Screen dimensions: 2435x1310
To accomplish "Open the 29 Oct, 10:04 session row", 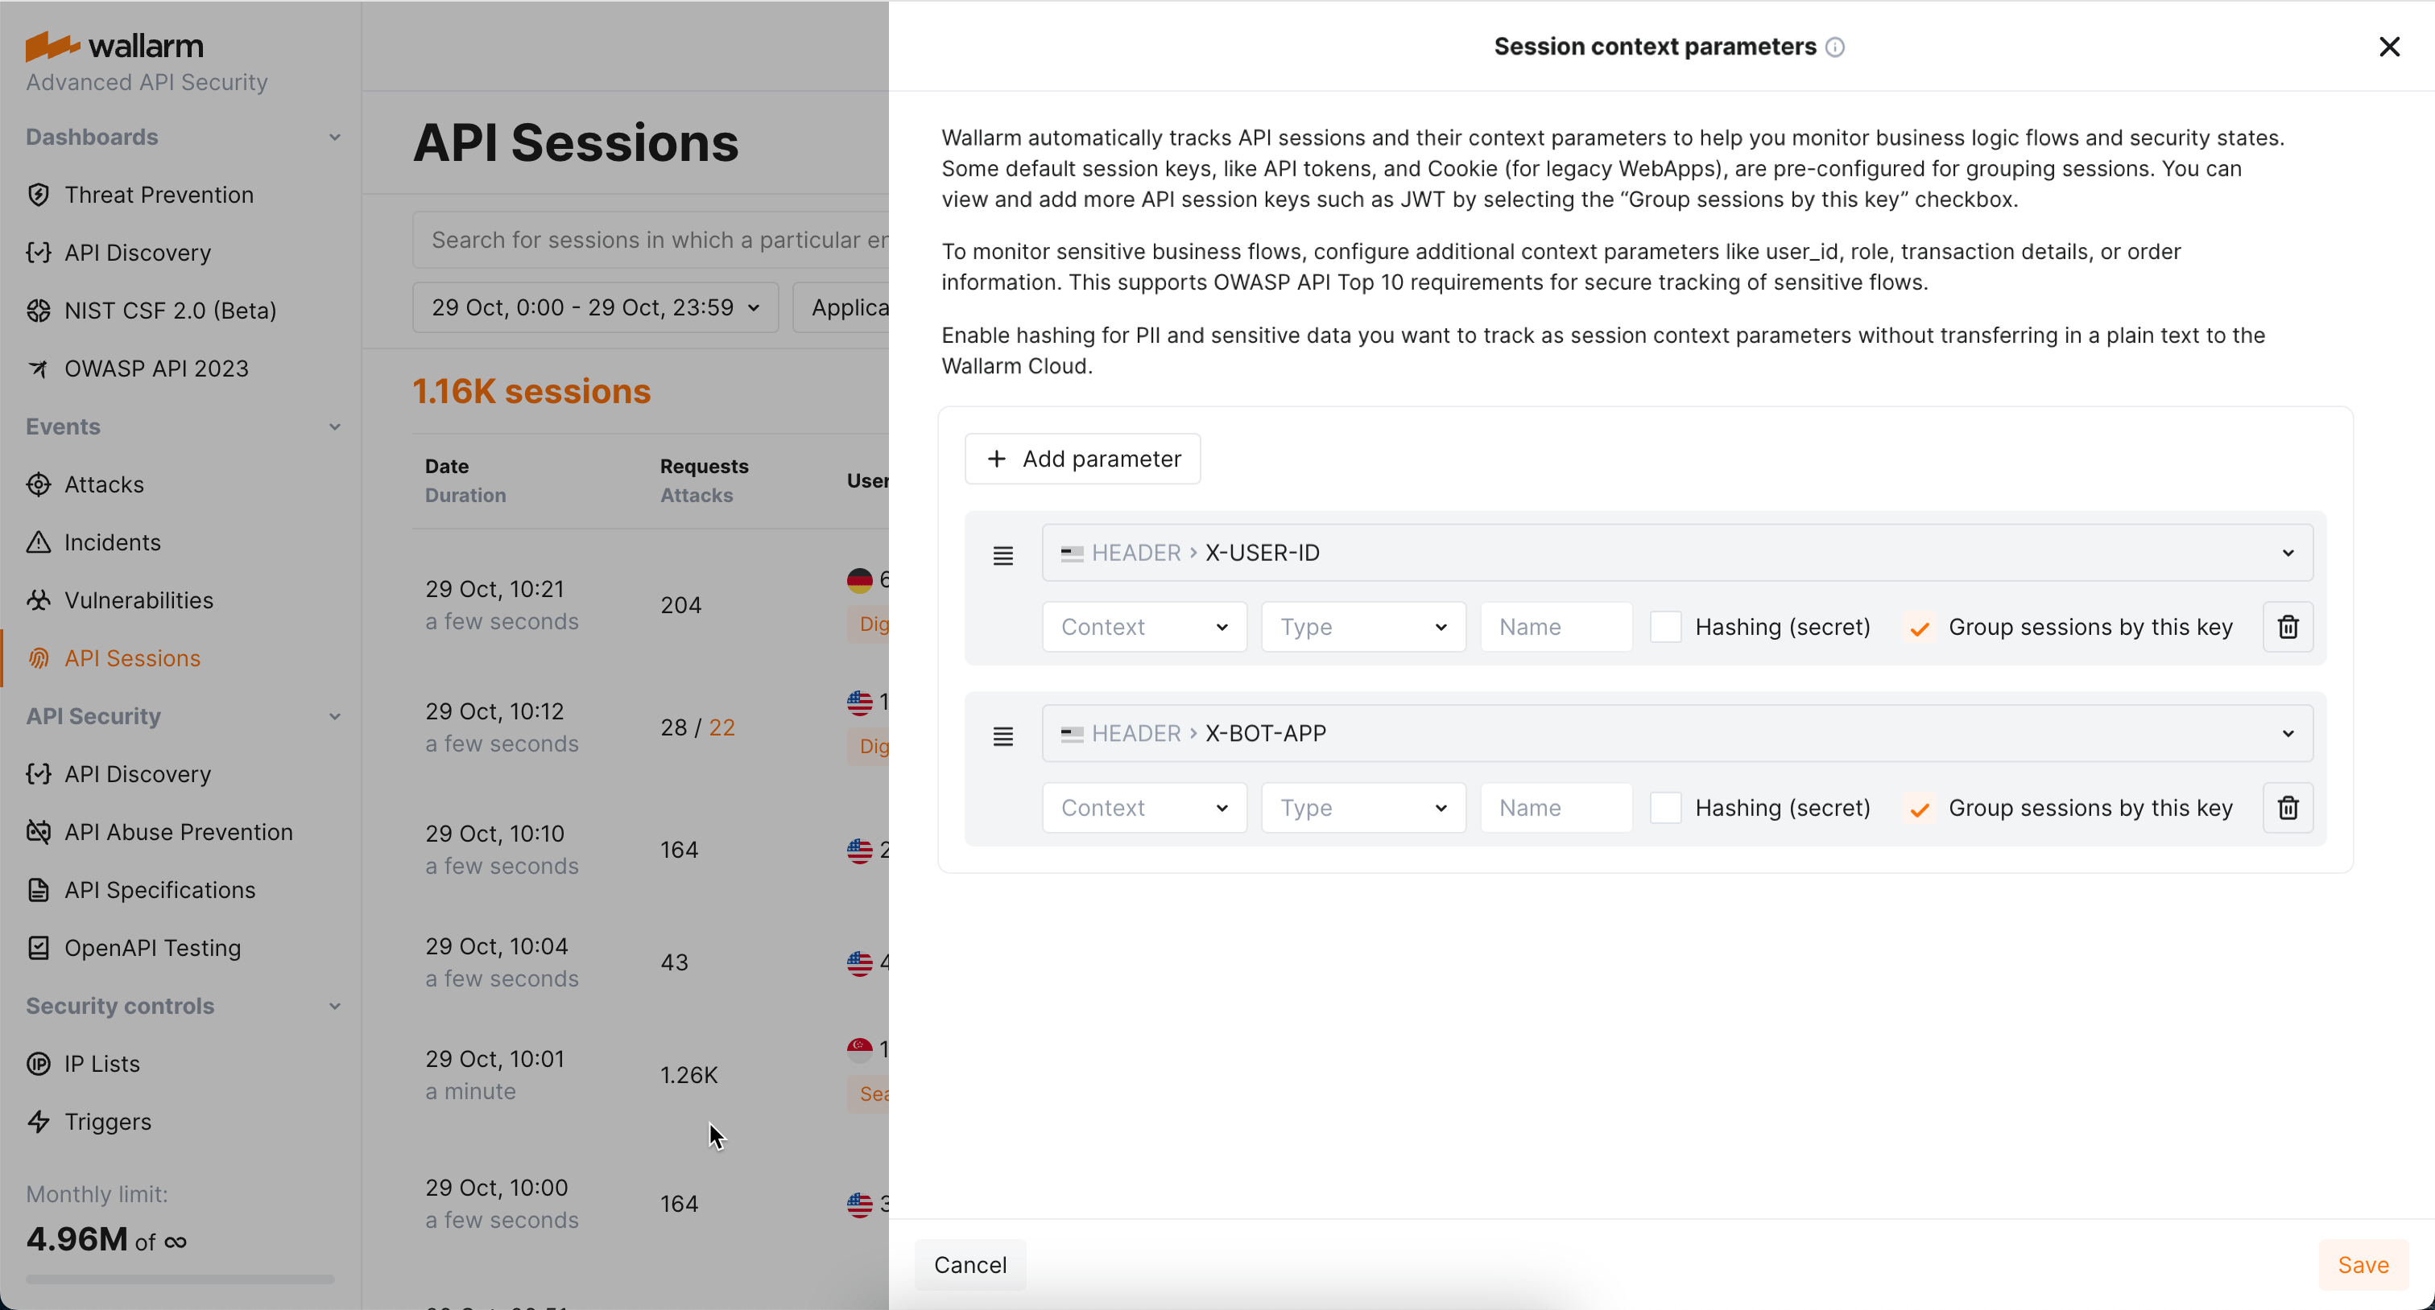I will (x=651, y=962).
